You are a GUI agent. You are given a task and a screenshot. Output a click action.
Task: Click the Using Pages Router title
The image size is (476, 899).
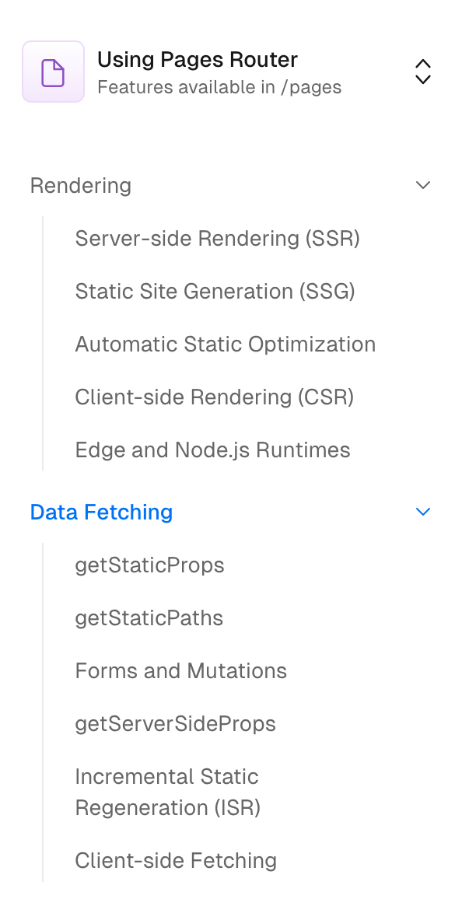pyautogui.click(x=198, y=60)
